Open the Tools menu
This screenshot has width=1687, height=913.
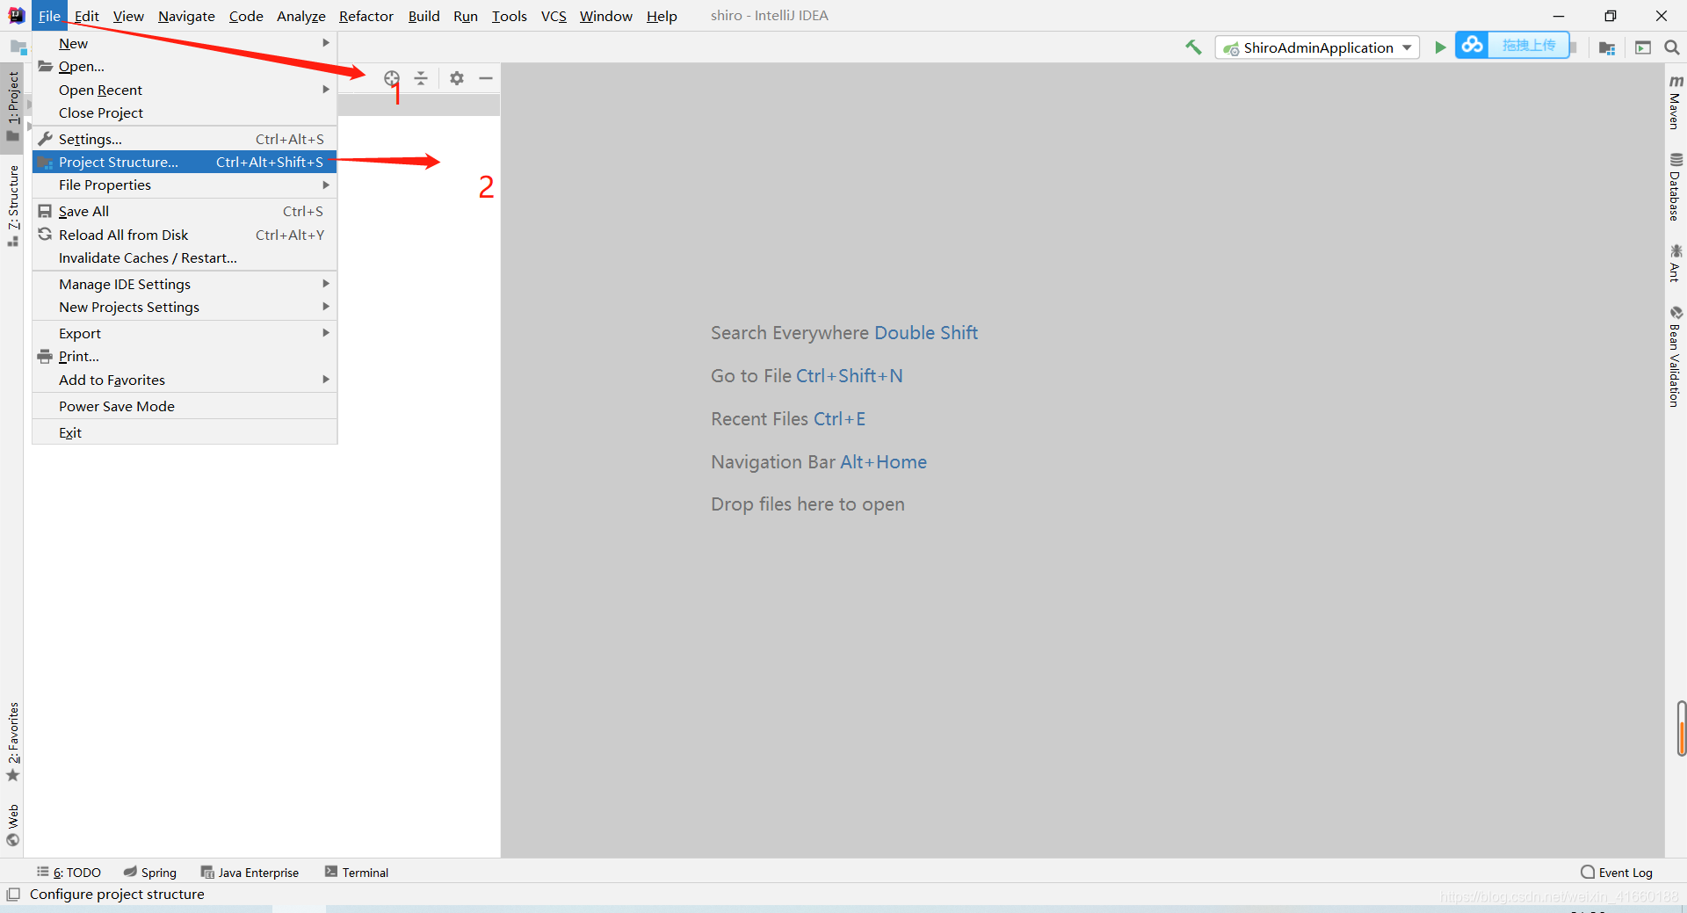(x=509, y=16)
